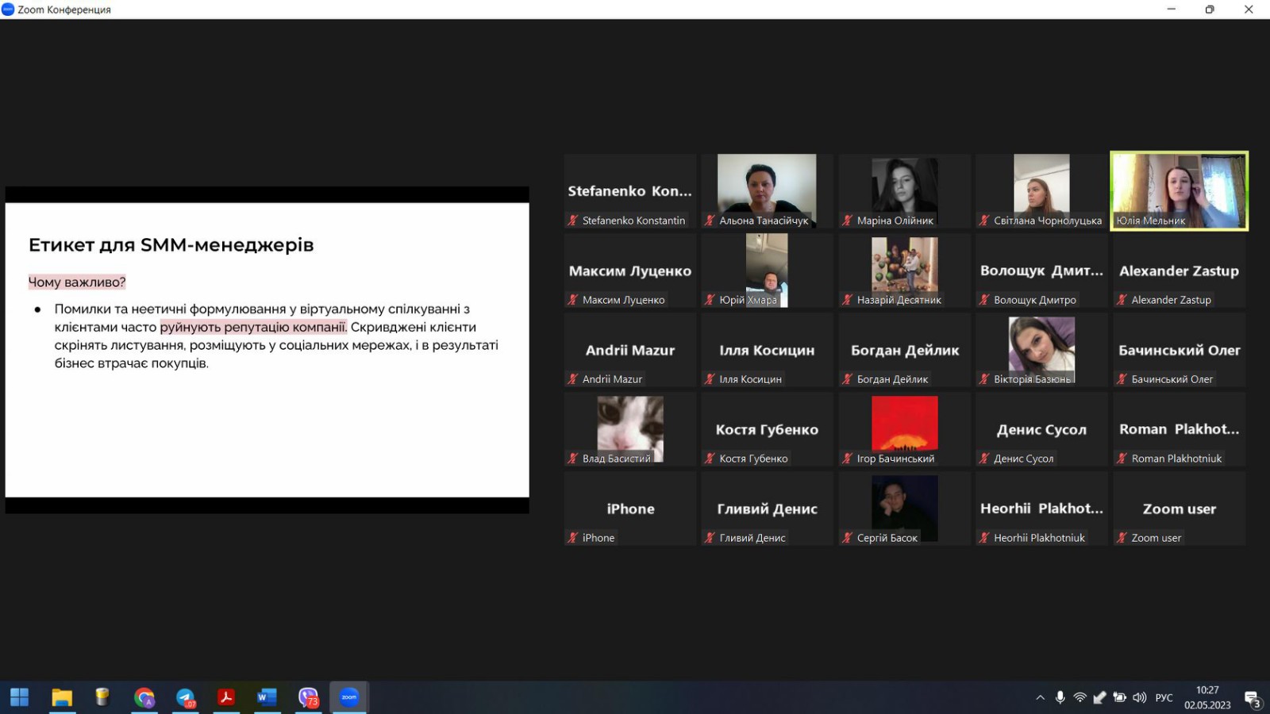Click the muted mic icon beside Roman Plakhotniuk

(x=1122, y=459)
